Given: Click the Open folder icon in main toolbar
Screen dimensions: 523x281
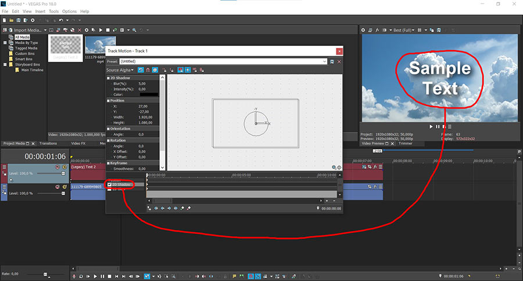Looking at the screenshot, I should click(x=12, y=20).
